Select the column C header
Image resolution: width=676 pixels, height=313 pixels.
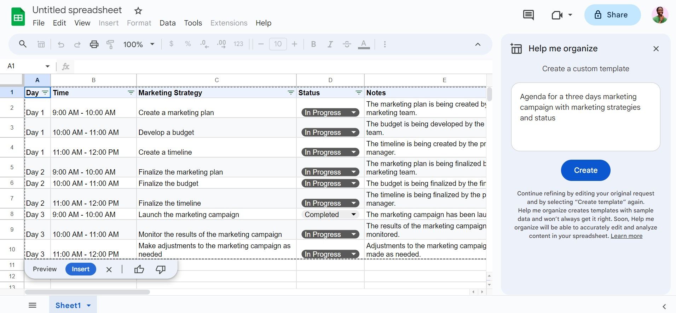click(216, 80)
